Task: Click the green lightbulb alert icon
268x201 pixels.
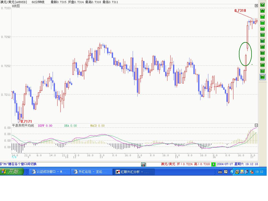Action: (213, 164)
